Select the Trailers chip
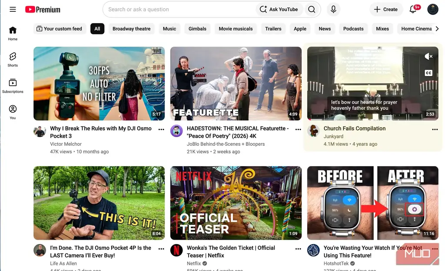 [x=273, y=29]
